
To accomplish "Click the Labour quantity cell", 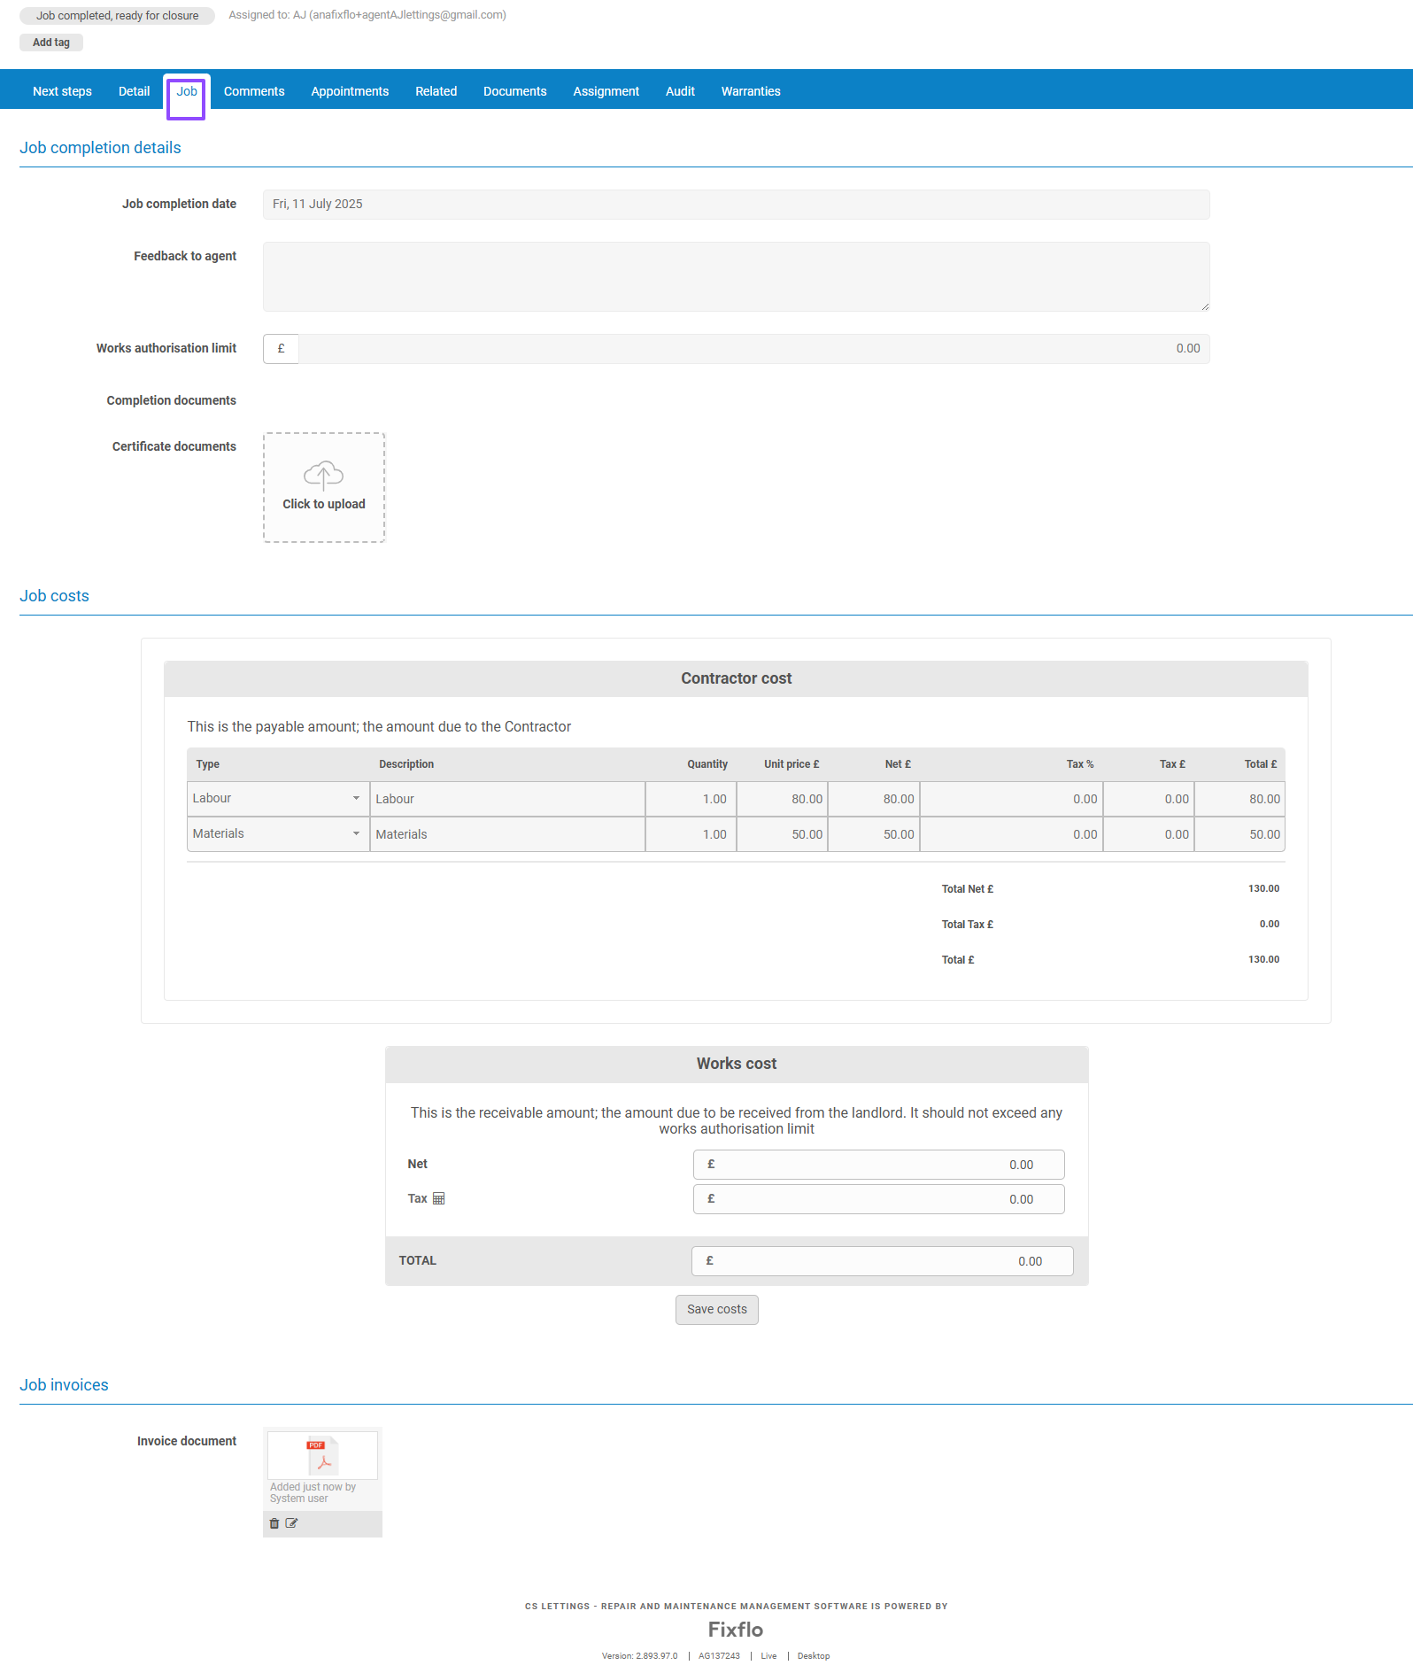I will tap(691, 799).
